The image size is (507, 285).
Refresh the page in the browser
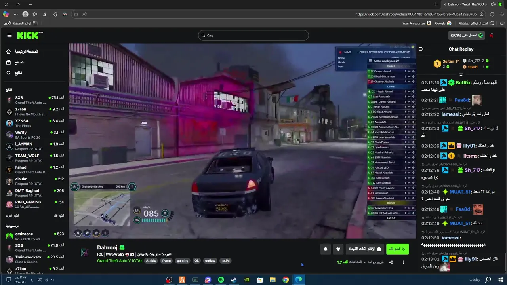point(492,14)
